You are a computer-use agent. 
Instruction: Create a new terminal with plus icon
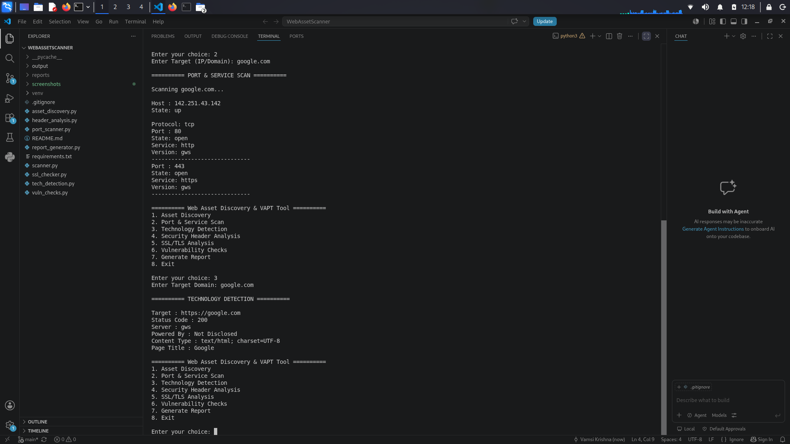[592, 36]
